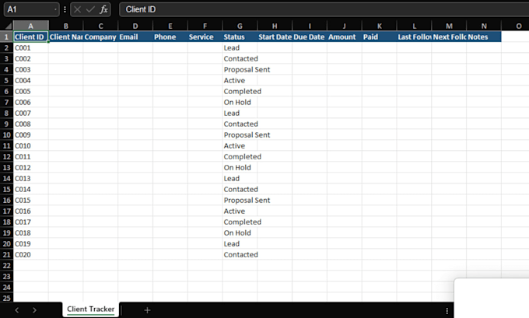Click the Name Box showing A1
Viewport: 529px width, 318px height.
tap(31, 9)
